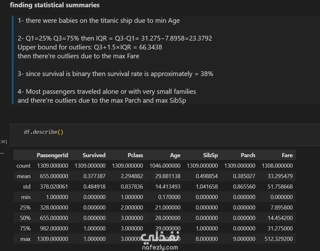Screen dimensions: 320x251
Task: Click the 'mean' row label
Action: [x=24, y=176]
